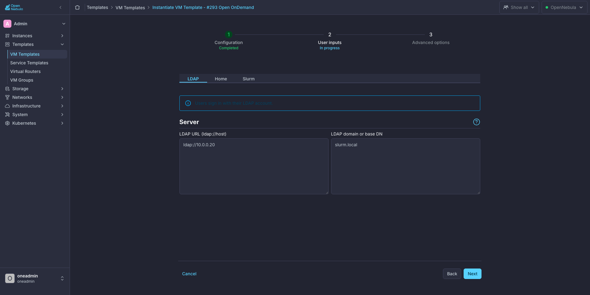Open the Show all group dropdown
The image size is (590, 295).
(x=519, y=7)
